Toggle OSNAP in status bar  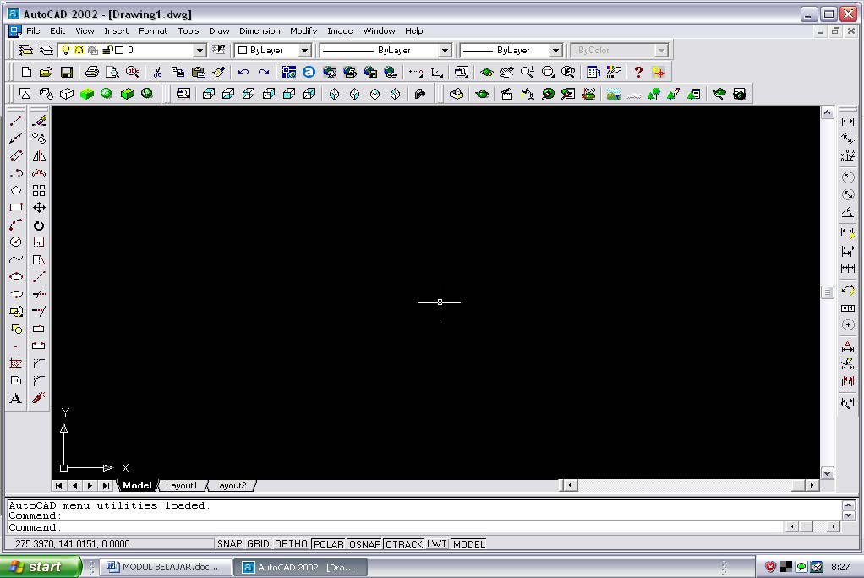[x=364, y=544]
